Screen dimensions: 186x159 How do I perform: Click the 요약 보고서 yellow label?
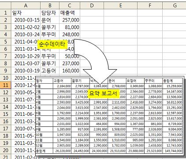[x=104, y=93]
